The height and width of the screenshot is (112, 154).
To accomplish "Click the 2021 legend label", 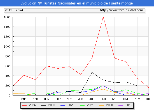I will [90, 105].
